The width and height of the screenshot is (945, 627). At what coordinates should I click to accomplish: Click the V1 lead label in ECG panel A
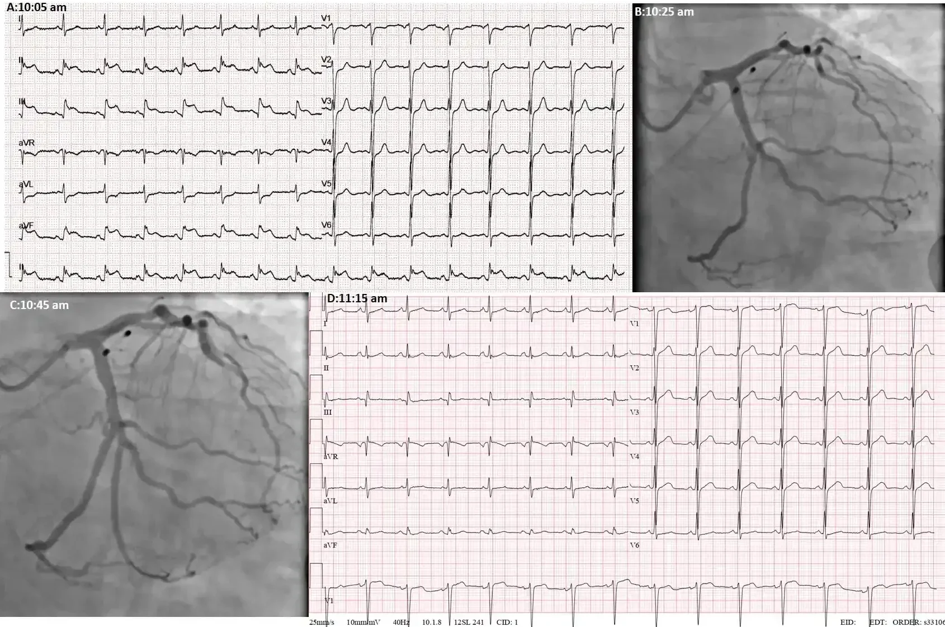(x=326, y=18)
